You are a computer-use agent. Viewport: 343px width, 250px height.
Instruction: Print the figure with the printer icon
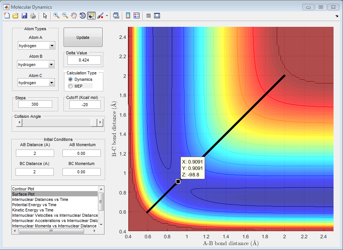[33, 15]
